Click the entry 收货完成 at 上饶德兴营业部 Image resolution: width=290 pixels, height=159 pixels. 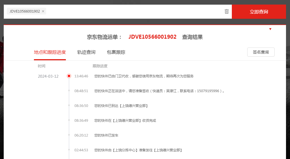click(125, 120)
